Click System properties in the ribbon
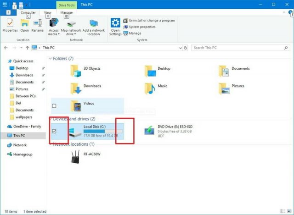Viewport: 294px width, 215px height. pos(142,27)
